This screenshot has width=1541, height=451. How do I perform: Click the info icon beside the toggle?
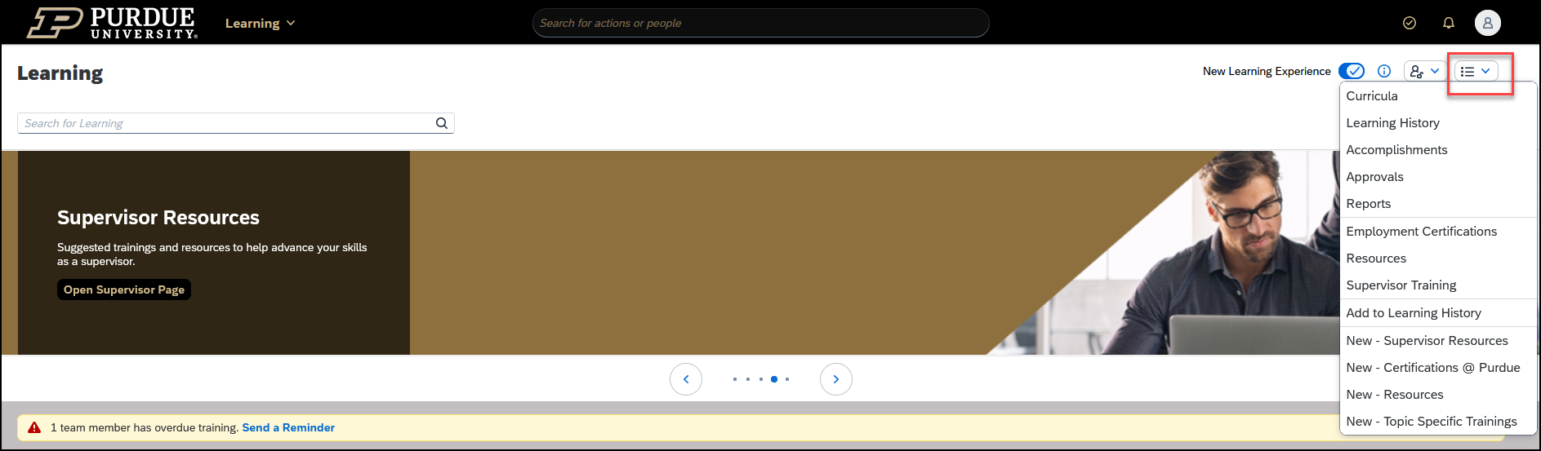coord(1384,71)
